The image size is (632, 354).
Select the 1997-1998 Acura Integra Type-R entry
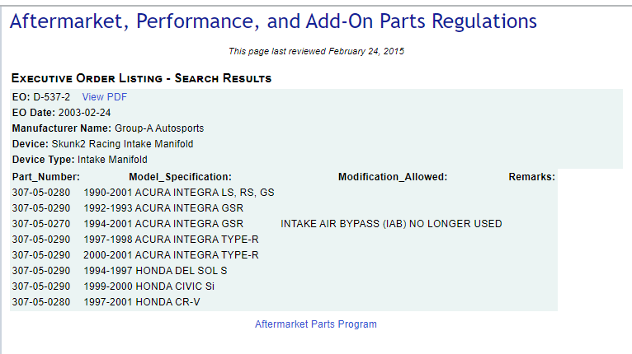[171, 240]
